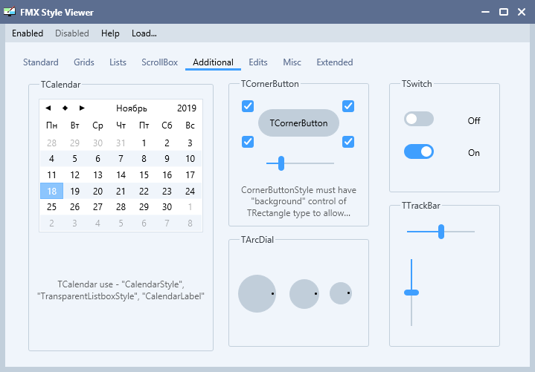Click the medium arc dial
535x372 pixels.
(x=304, y=294)
